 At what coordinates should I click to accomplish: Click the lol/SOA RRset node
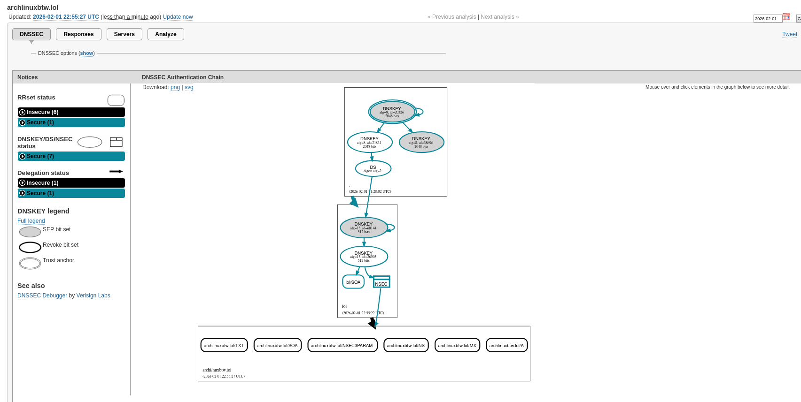(x=353, y=282)
